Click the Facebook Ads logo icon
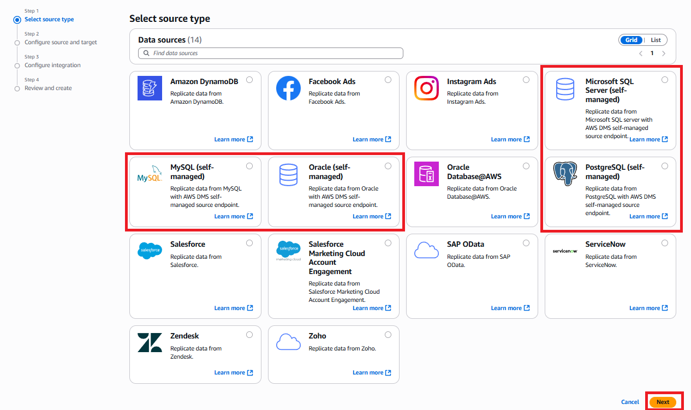691x410 pixels. point(288,88)
